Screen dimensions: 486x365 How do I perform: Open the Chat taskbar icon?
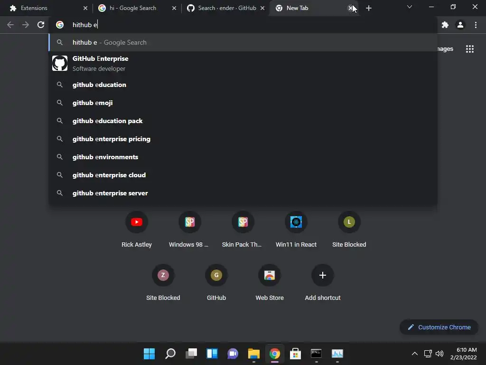pyautogui.click(x=233, y=354)
